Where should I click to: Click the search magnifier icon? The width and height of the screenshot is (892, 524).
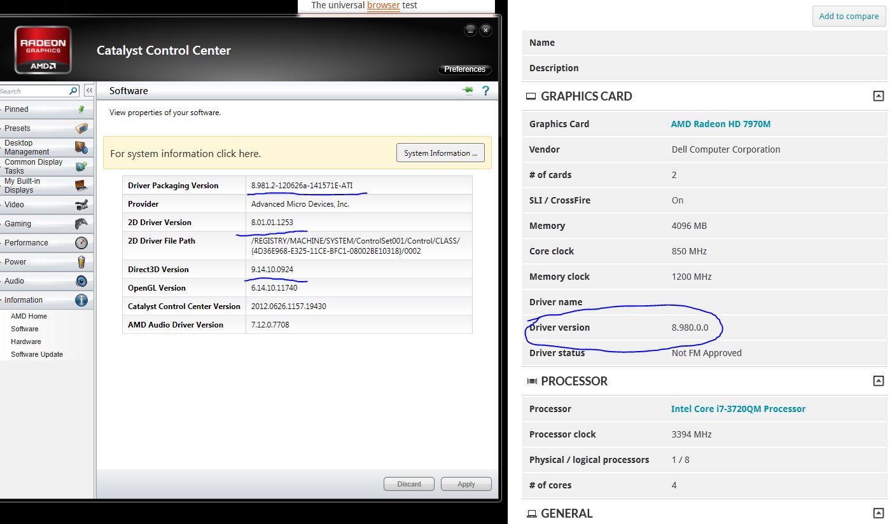coord(74,91)
